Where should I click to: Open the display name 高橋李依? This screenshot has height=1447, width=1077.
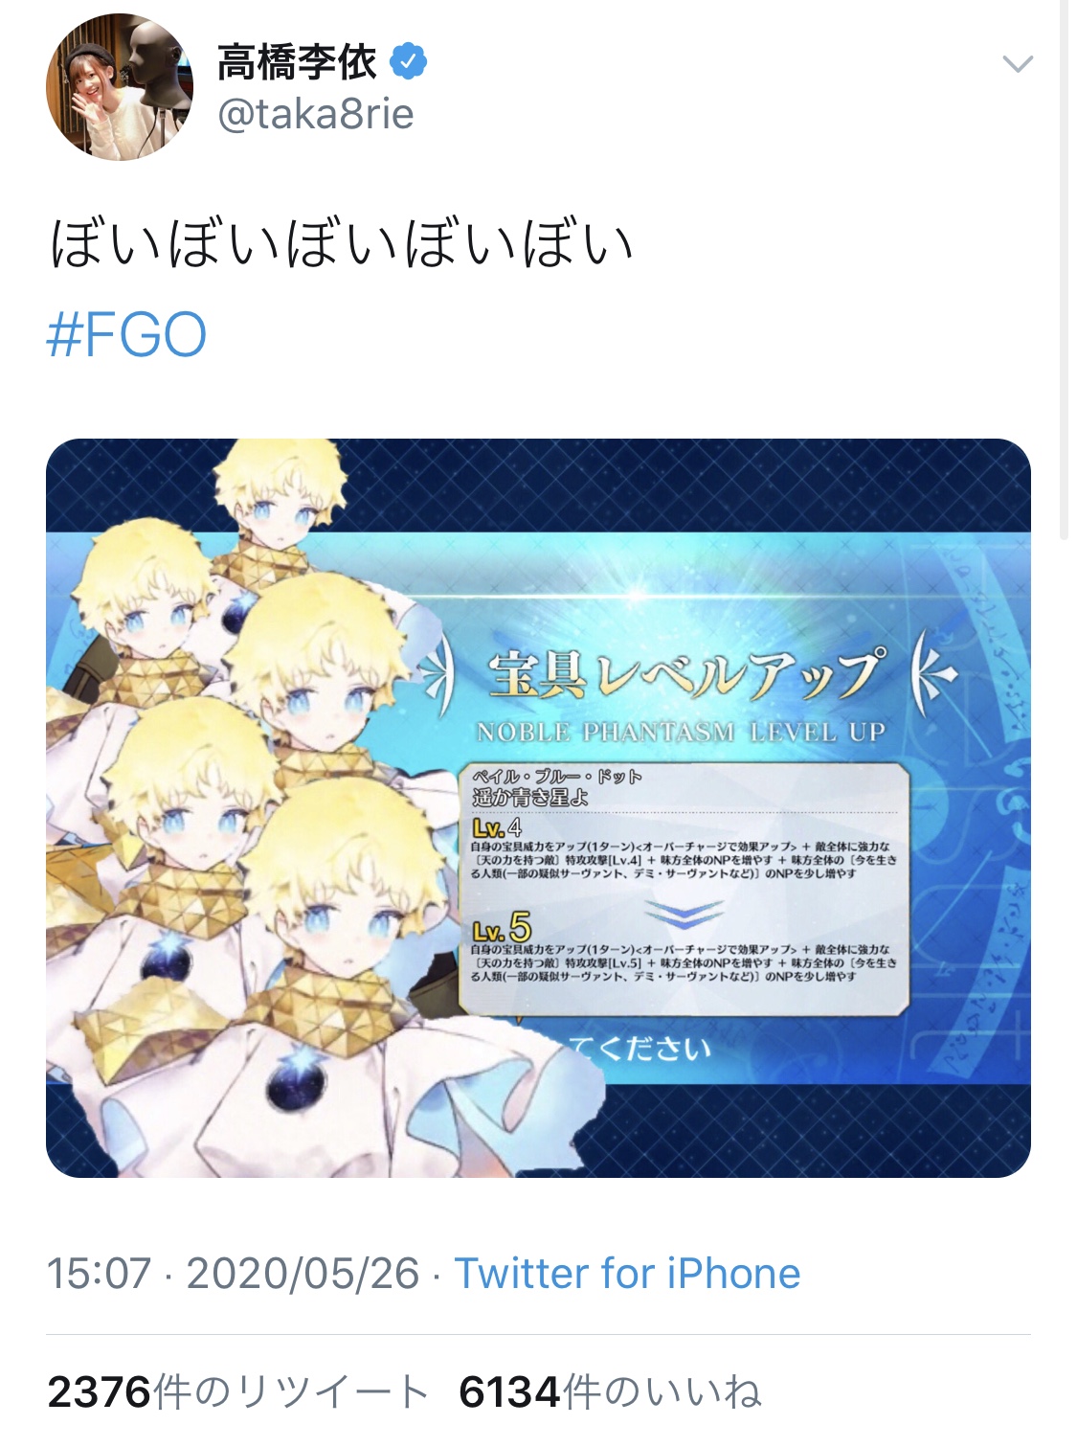[298, 62]
